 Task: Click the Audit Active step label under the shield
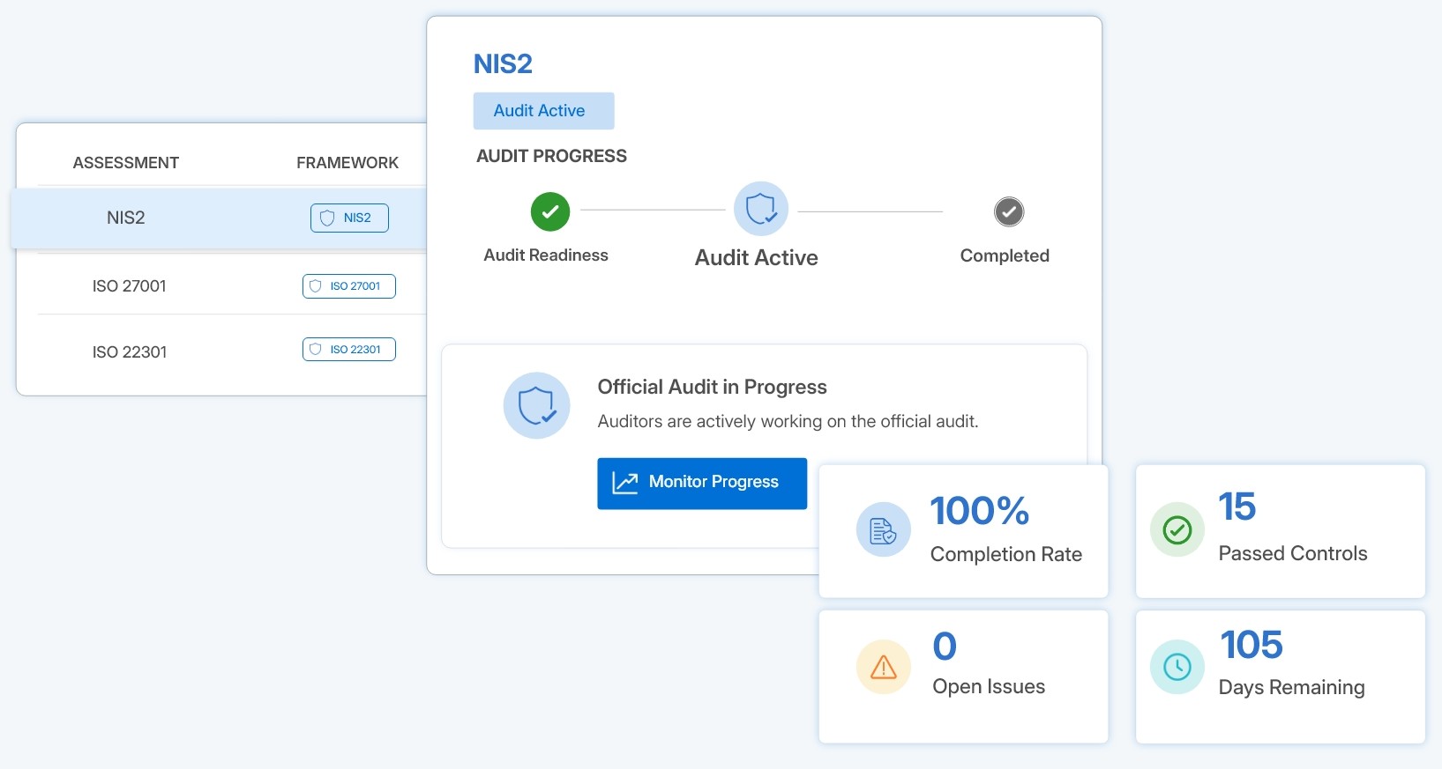pyautogui.click(x=757, y=257)
